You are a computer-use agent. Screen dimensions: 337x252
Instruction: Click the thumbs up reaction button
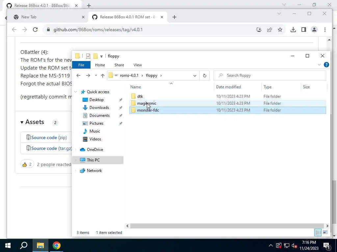pyautogui.click(x=27, y=164)
